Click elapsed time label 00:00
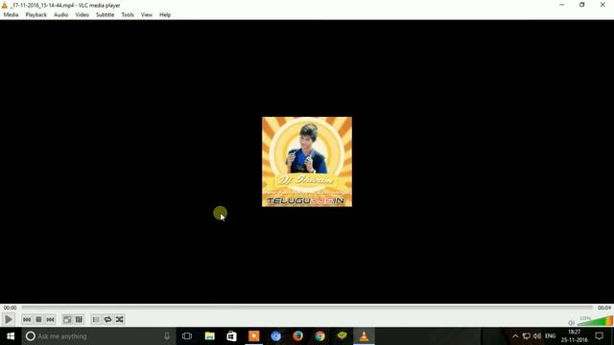This screenshot has width=614, height=345. 10,308
